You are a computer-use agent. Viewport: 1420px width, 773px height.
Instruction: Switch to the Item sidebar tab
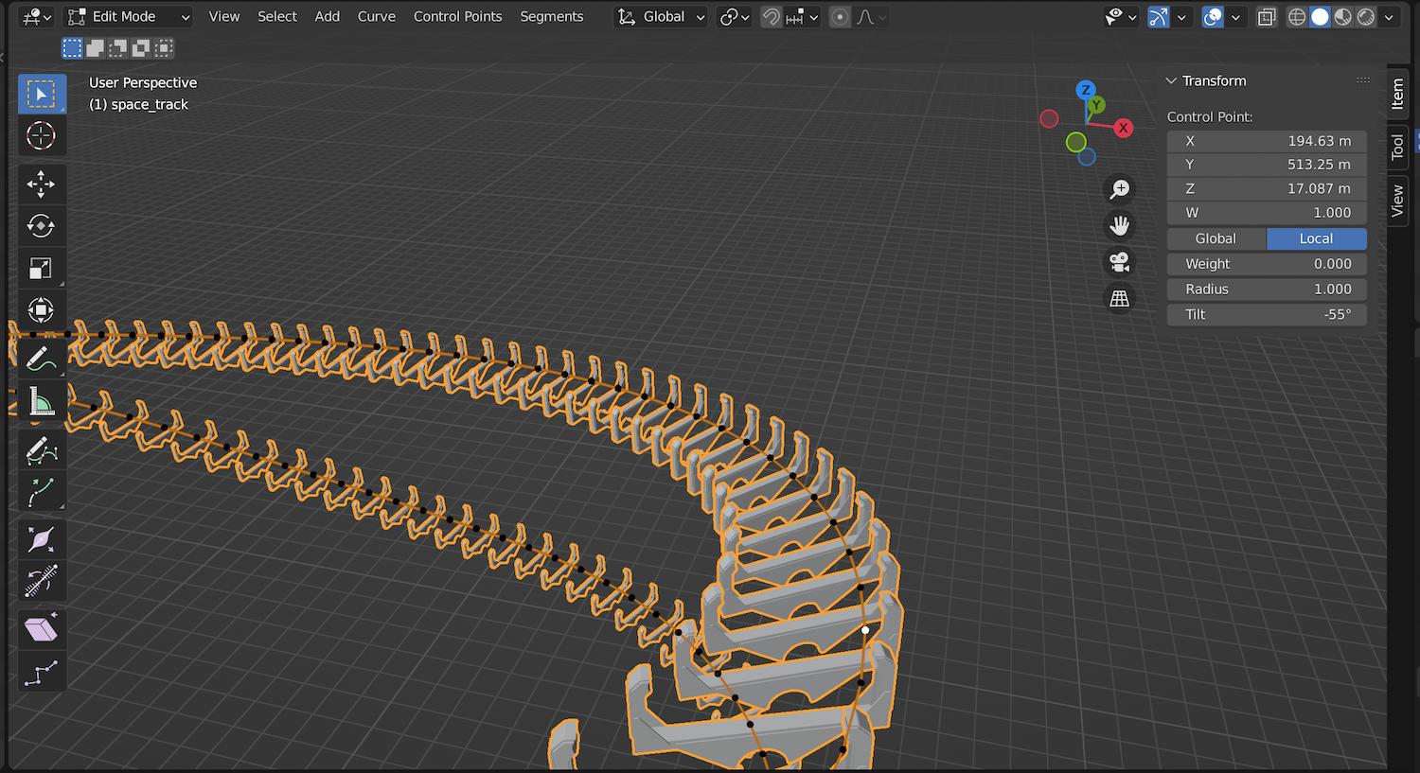pos(1397,94)
